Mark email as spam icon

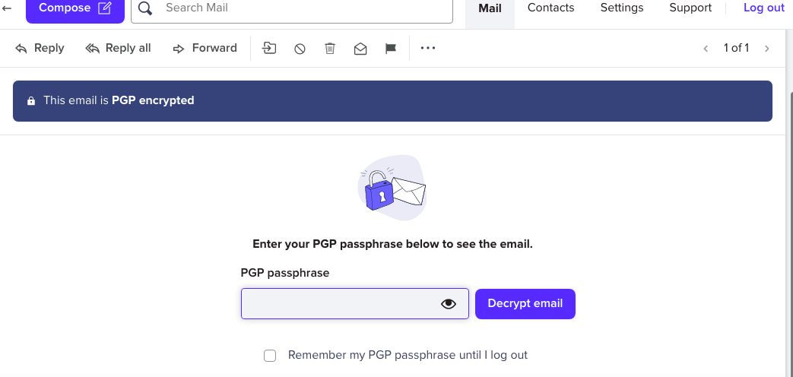coord(300,48)
